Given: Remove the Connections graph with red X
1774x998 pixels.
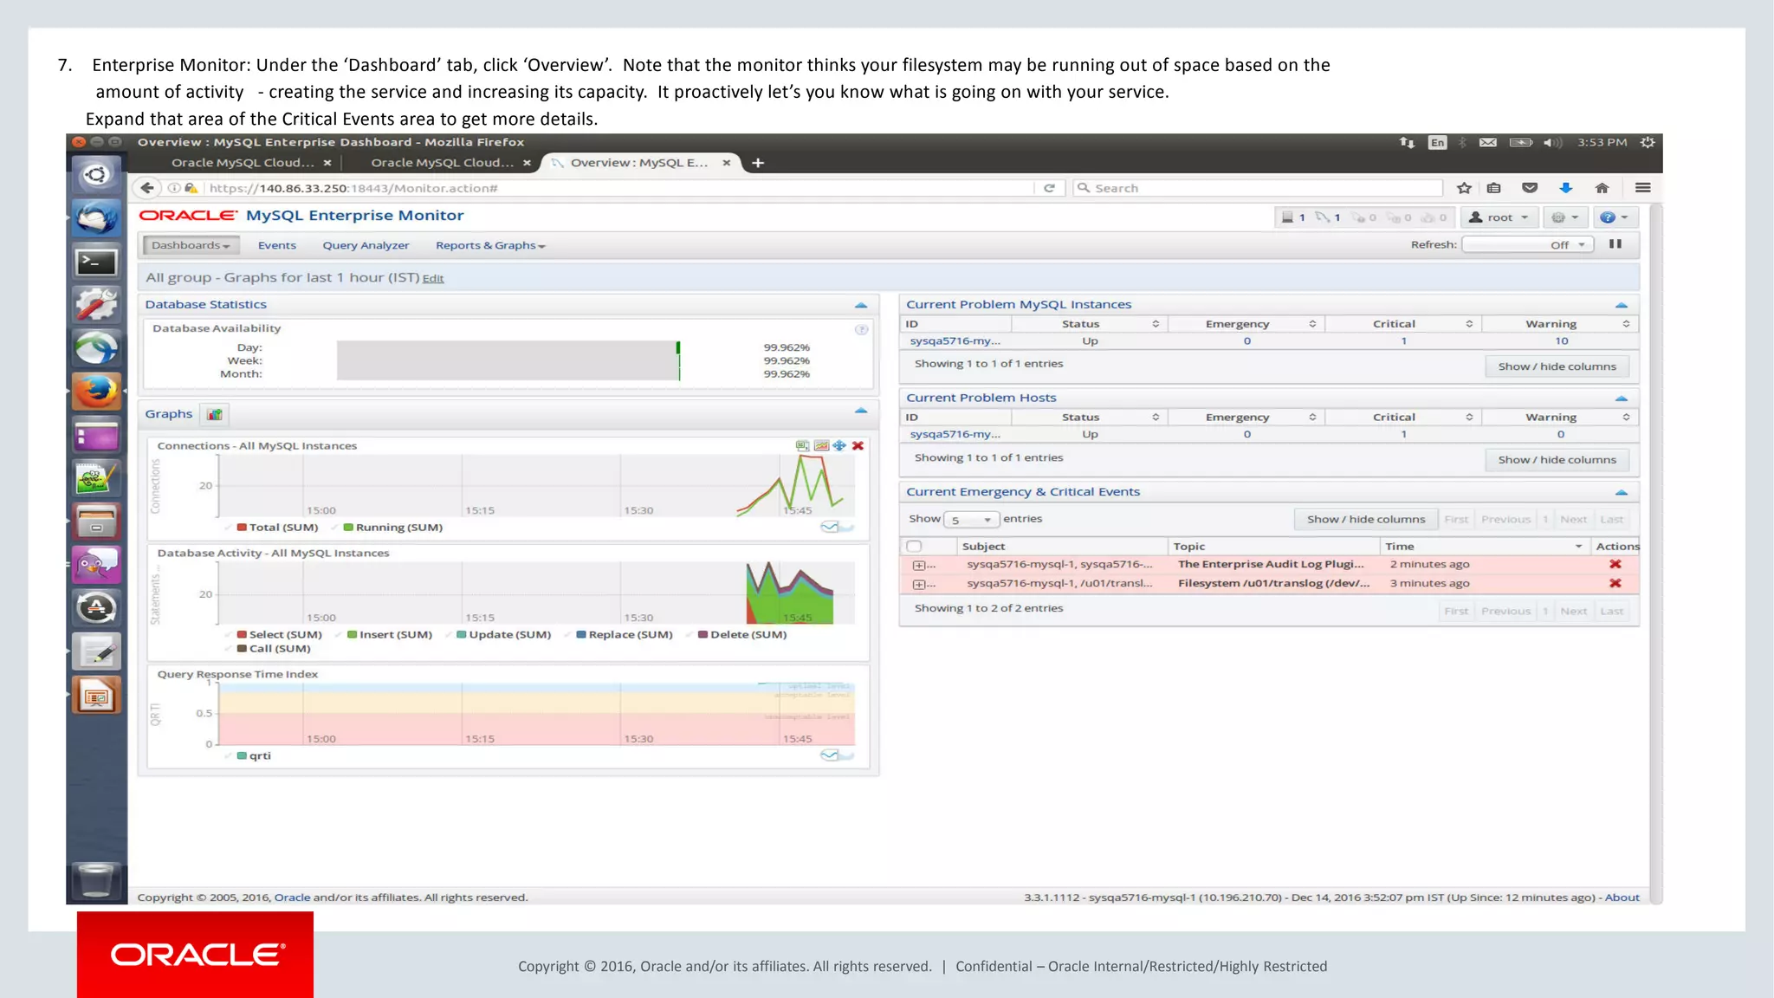Looking at the screenshot, I should pyautogui.click(x=858, y=445).
